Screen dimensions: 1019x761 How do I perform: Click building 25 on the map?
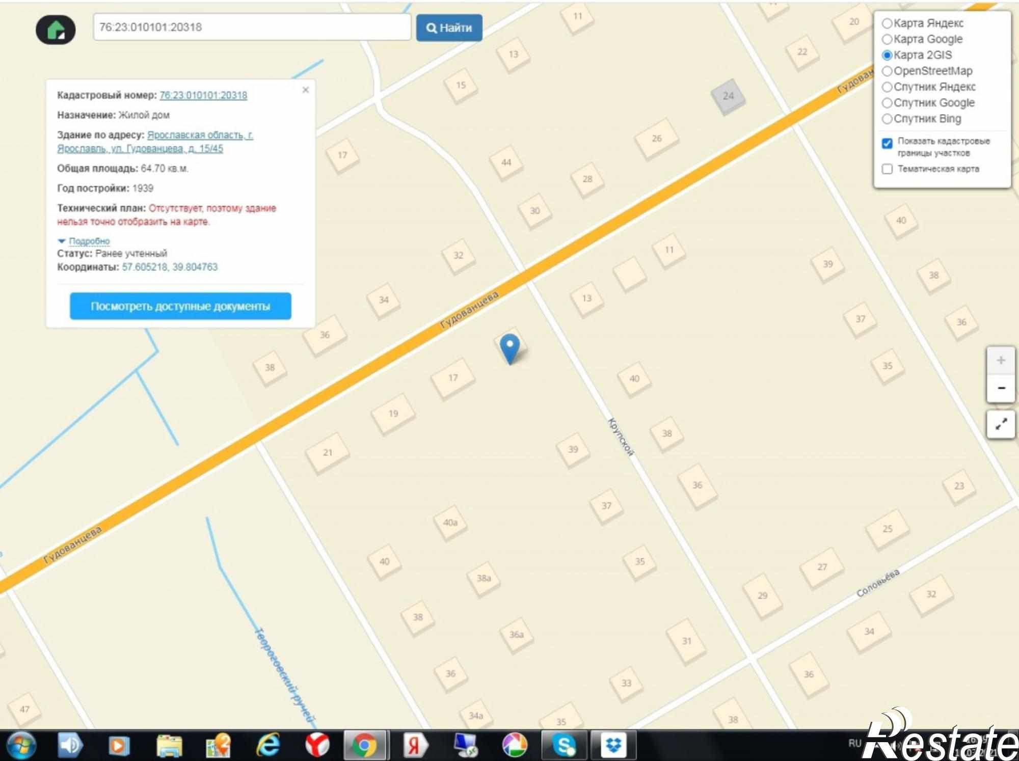click(x=888, y=529)
